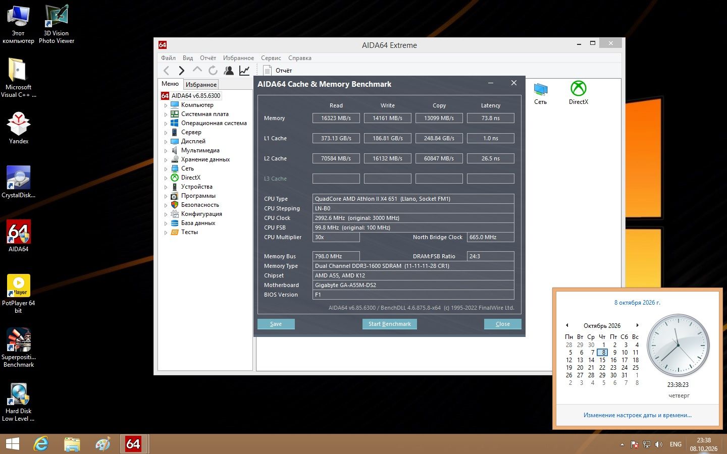Screen dimensions: 727x454
Task: Expand the Системная плата tree node
Action: pyautogui.click(x=166, y=115)
